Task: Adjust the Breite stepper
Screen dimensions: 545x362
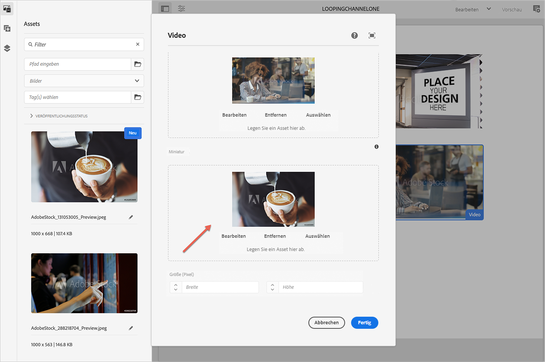Action: coord(176,287)
